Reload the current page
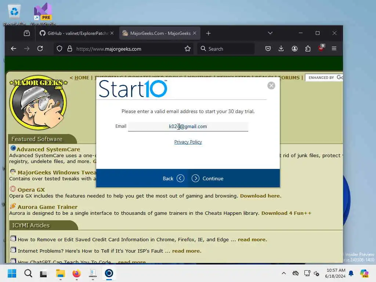This screenshot has height=282, width=376. pos(40,49)
